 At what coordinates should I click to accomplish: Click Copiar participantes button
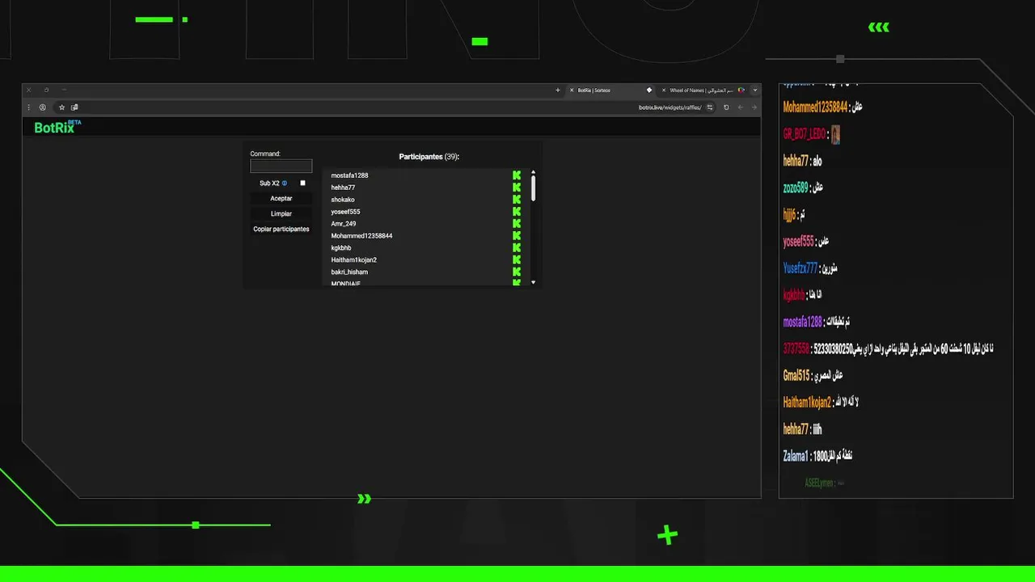(x=281, y=229)
